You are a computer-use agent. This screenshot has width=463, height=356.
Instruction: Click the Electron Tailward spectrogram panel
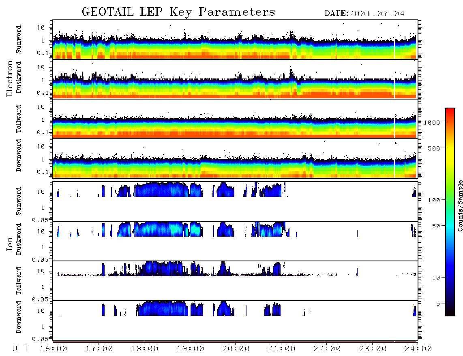[x=235, y=119]
